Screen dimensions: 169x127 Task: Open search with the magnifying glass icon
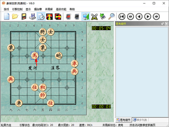tap(112, 17)
